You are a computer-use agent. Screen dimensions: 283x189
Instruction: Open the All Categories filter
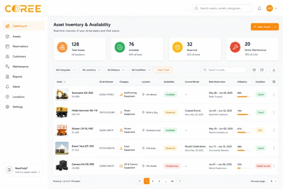(65, 70)
